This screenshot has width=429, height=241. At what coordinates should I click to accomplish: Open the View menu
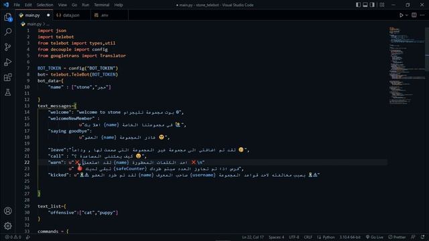[62, 5]
